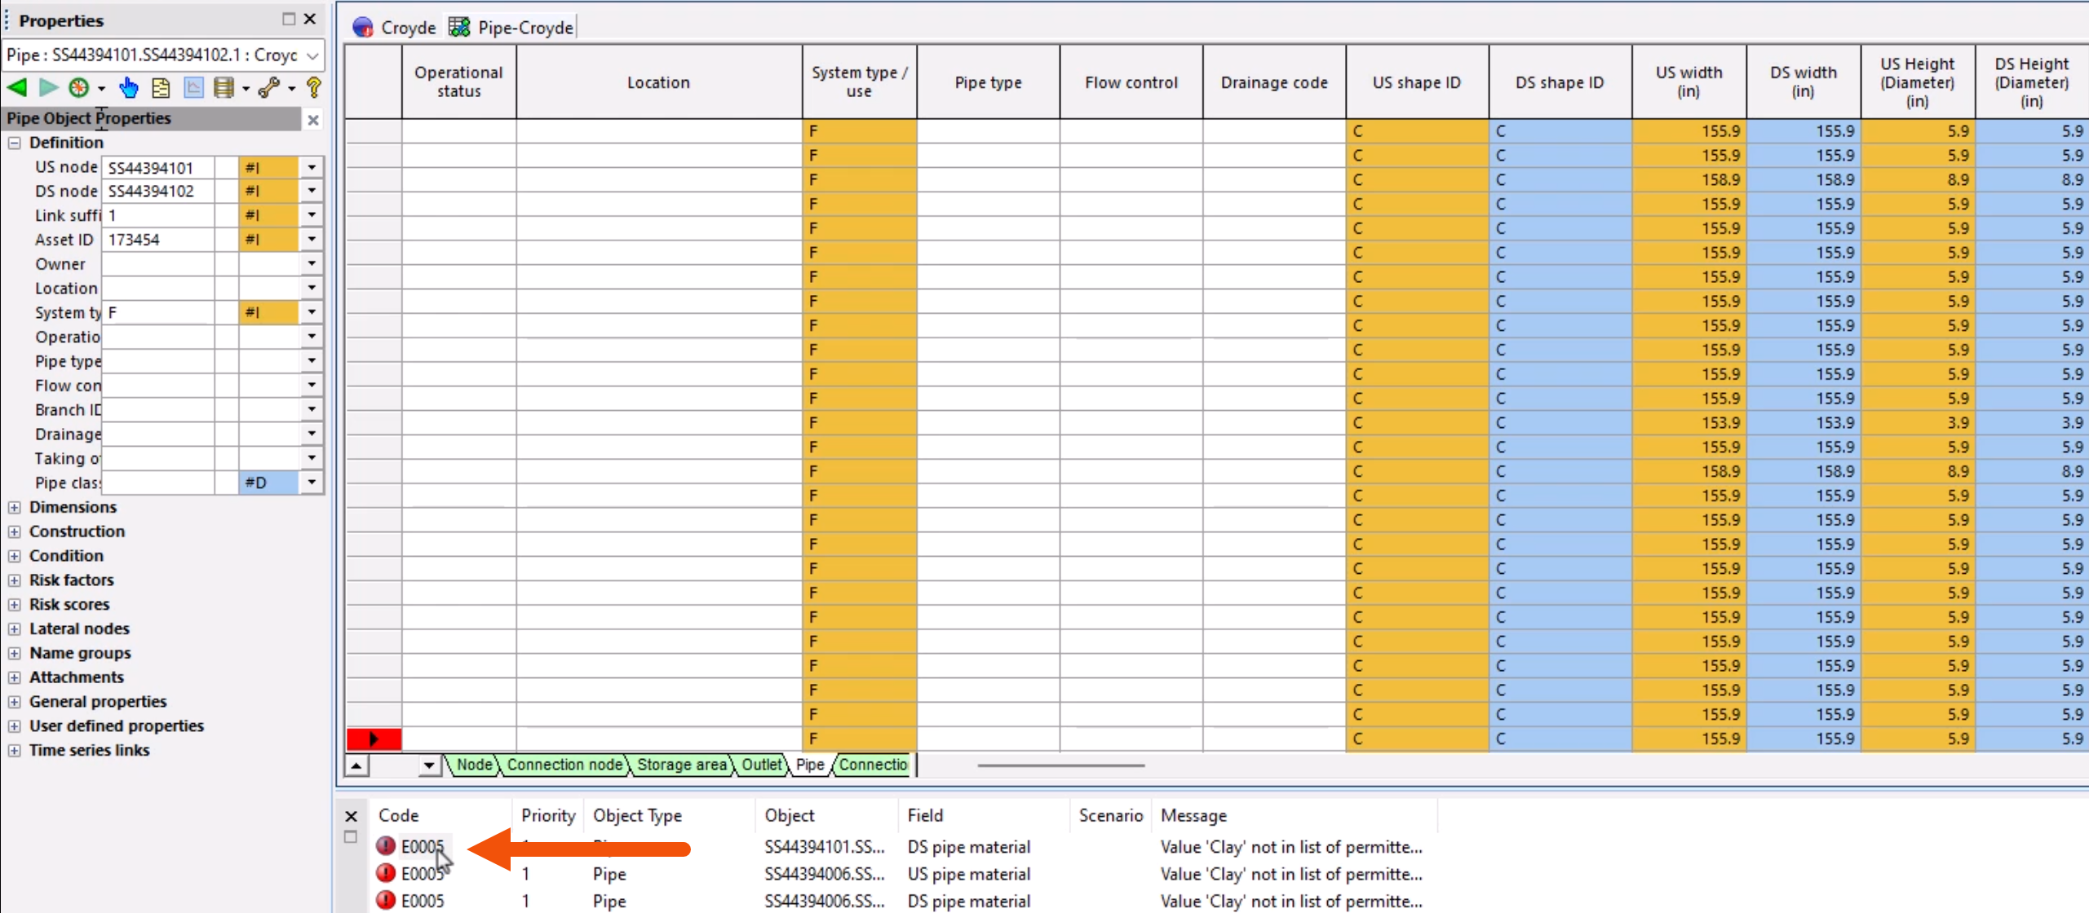Select the locate on GeoPlan icon

[x=78, y=87]
